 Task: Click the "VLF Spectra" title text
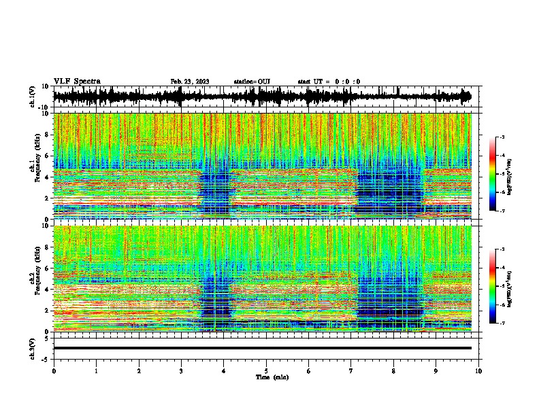click(77, 82)
